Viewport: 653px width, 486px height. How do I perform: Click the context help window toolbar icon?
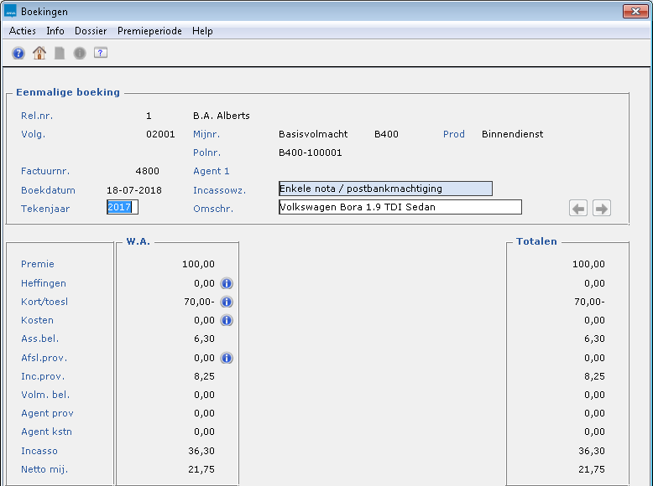click(101, 54)
